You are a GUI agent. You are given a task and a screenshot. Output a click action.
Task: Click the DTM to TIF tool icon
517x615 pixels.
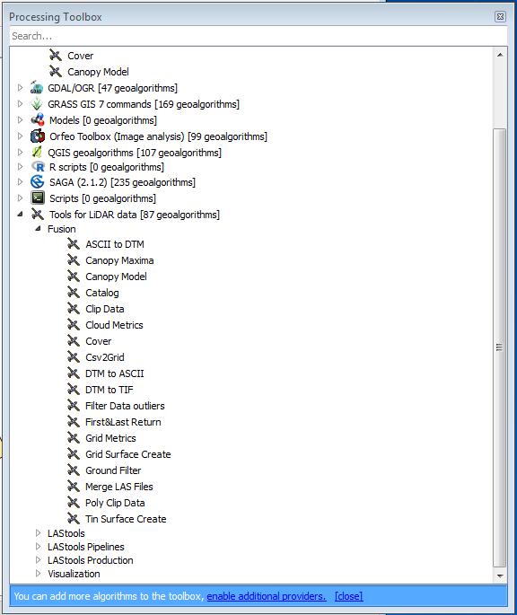tap(74, 390)
